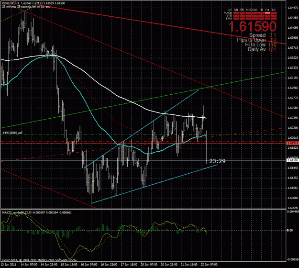Select the H4 timeframe label in the dashboard
Image resolution: width=299 pixels, height=268 pixels.
(267, 10)
